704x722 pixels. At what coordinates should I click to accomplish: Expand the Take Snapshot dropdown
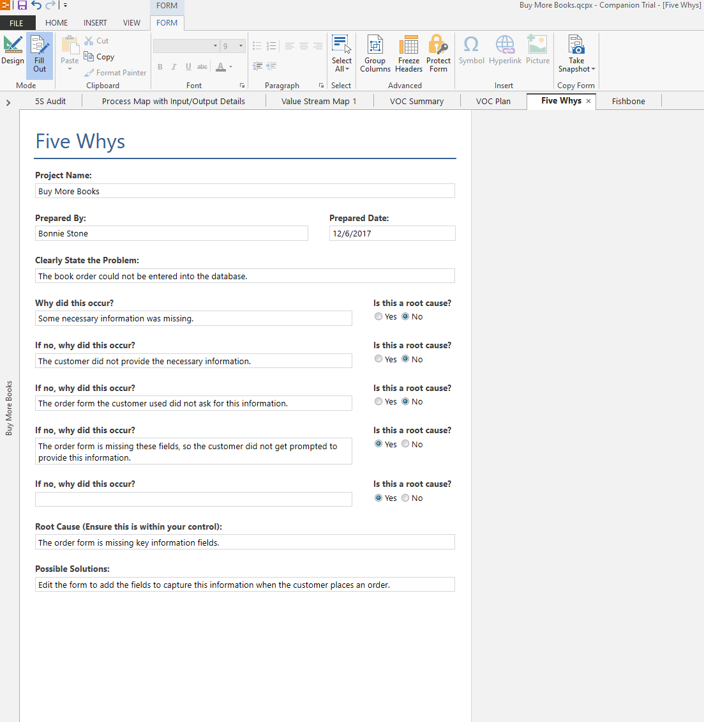click(x=576, y=69)
